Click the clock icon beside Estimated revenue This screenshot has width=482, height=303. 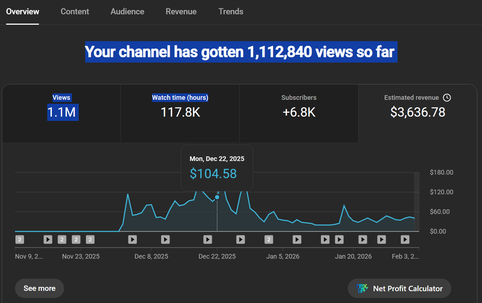[447, 97]
